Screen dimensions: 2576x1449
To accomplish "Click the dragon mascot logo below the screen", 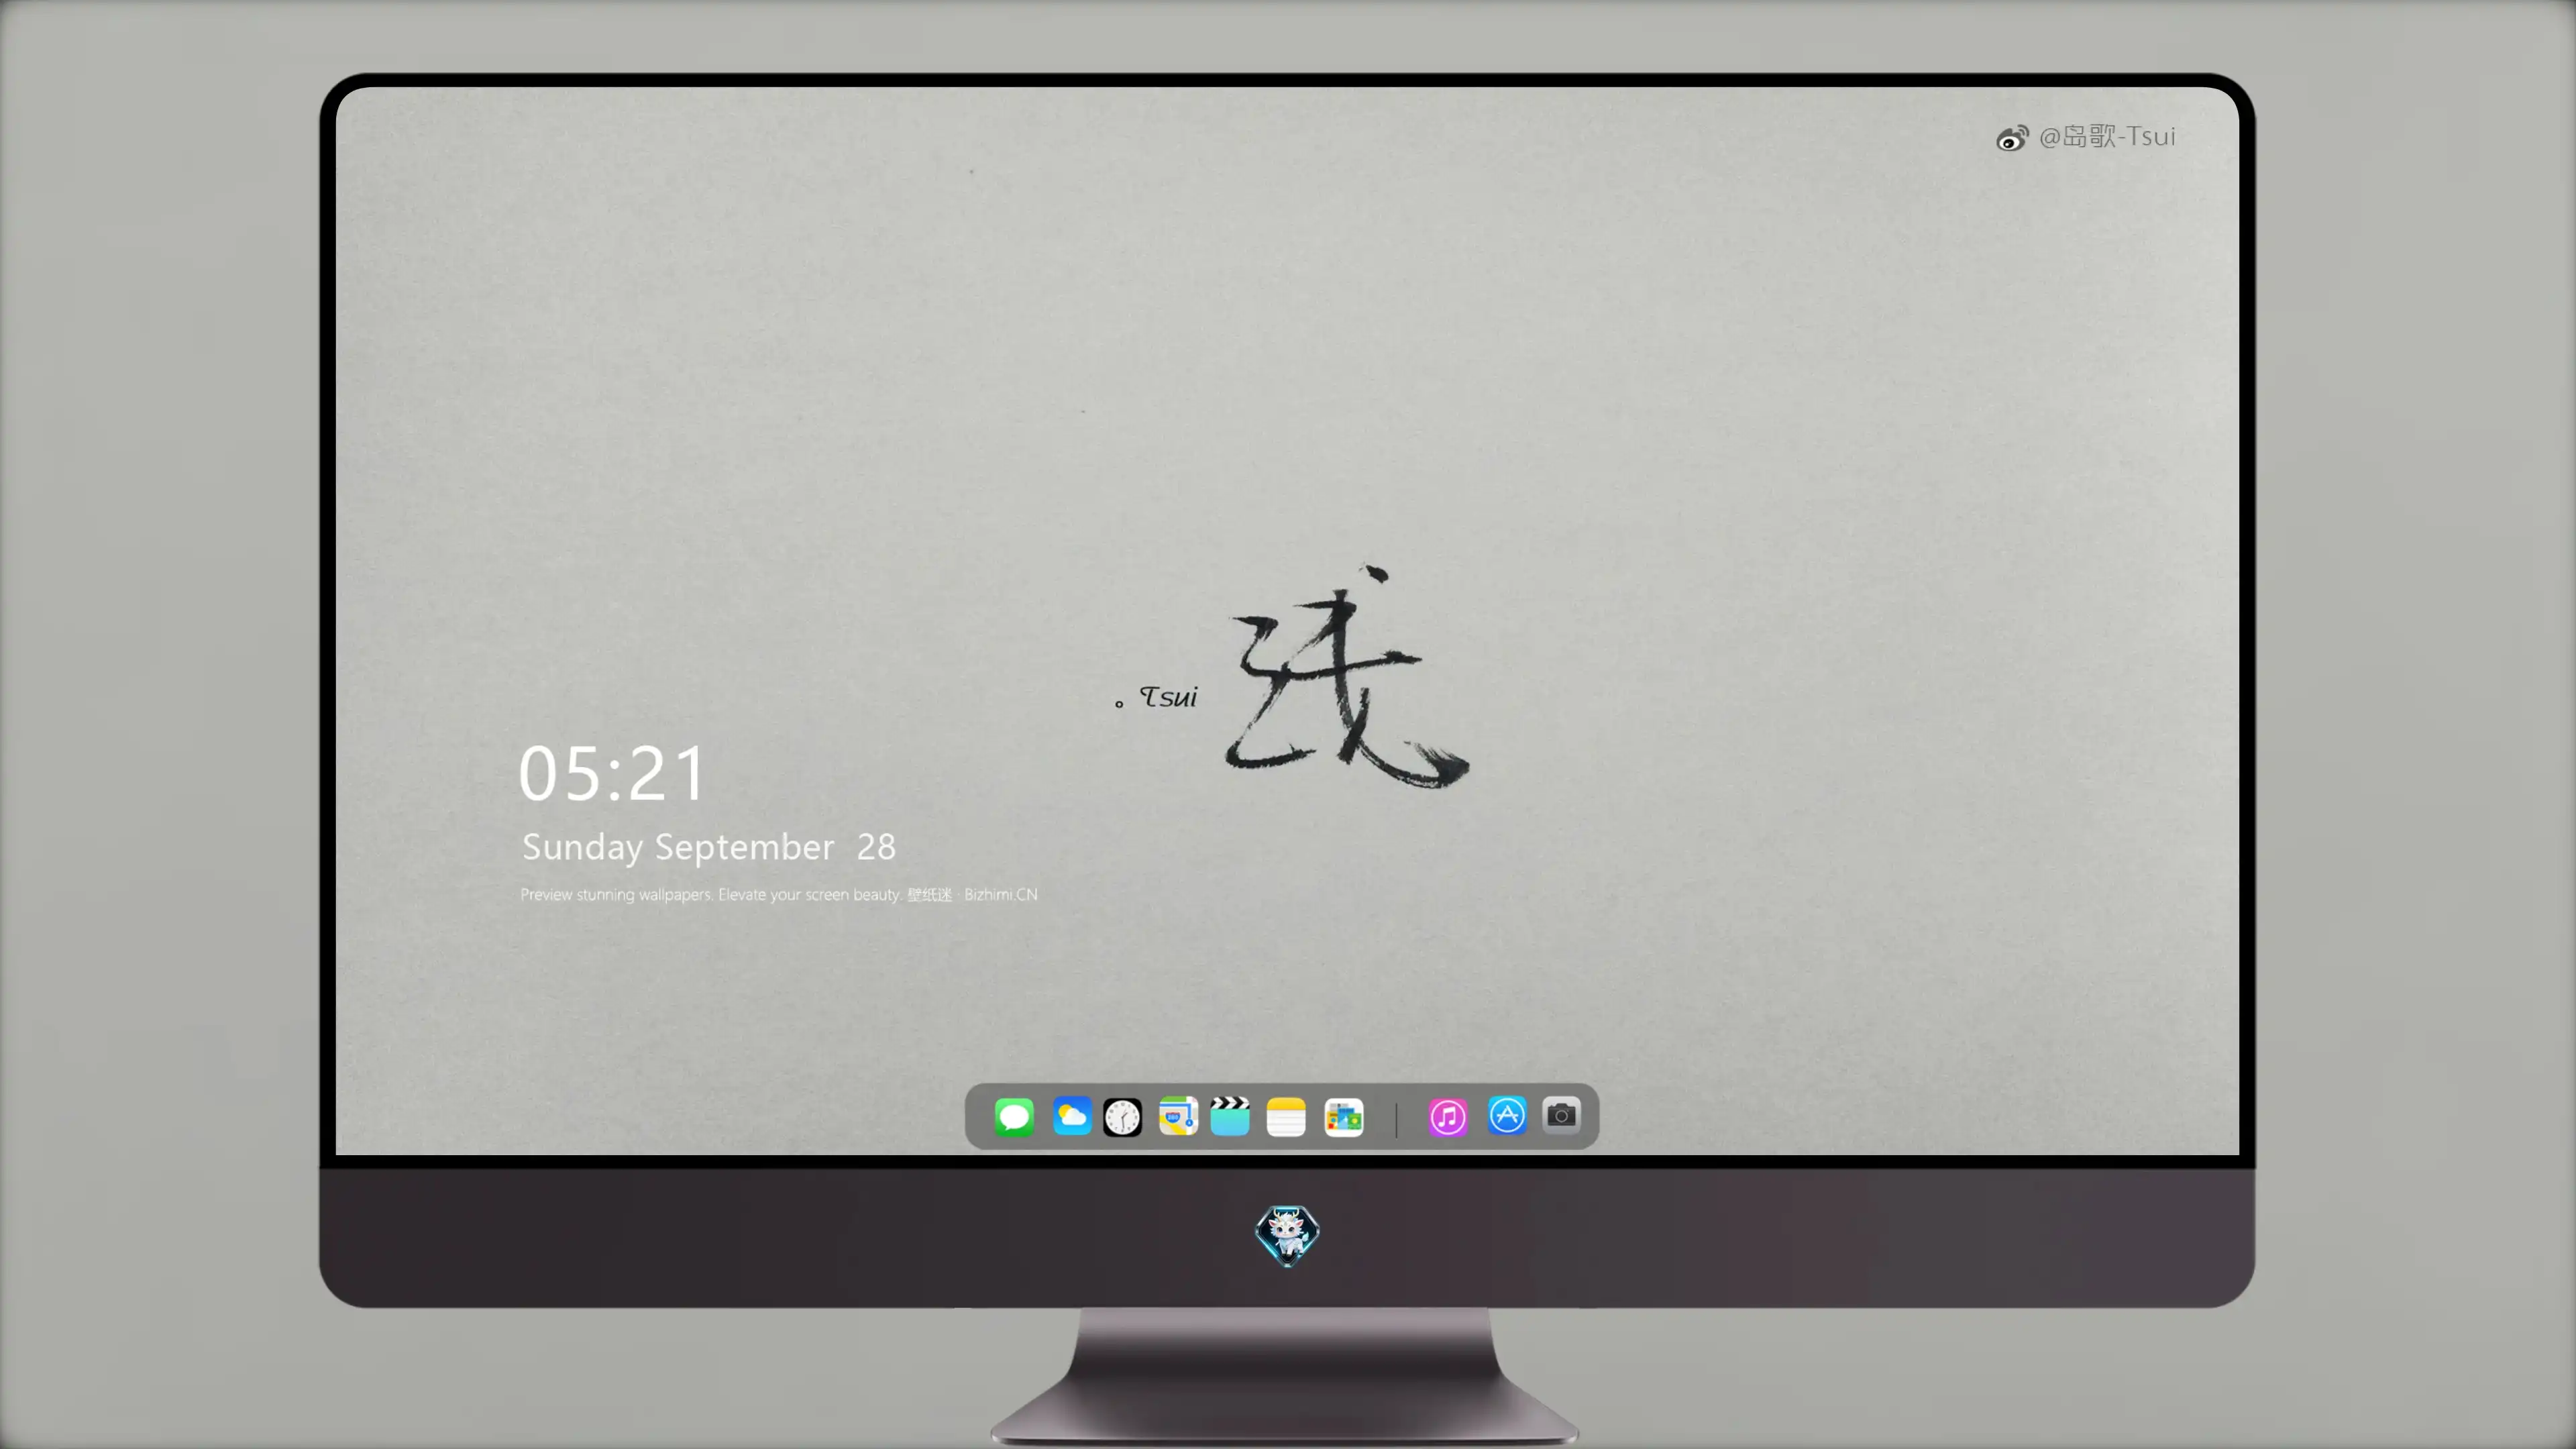I will click(x=1287, y=1235).
